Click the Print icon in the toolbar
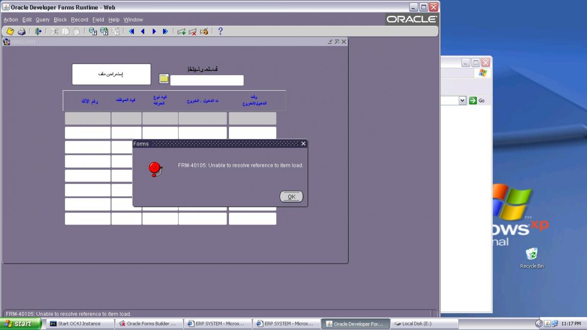Viewport: 587px width, 330px height. [22, 31]
